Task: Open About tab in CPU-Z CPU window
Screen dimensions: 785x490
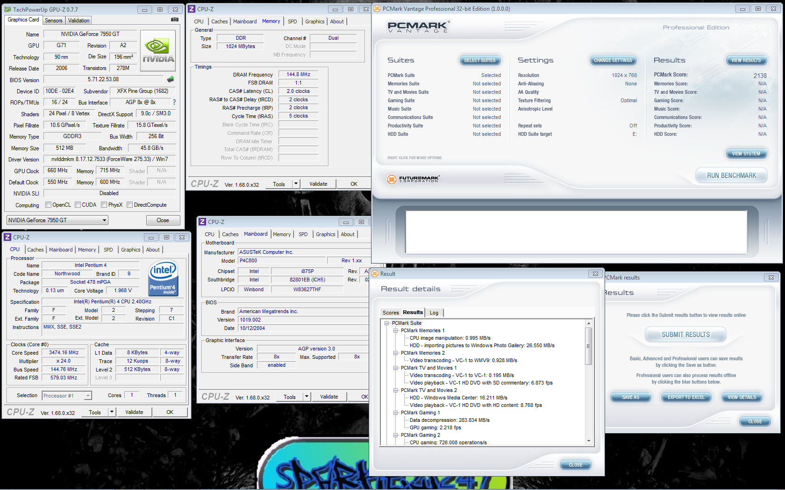Action: 153,250
